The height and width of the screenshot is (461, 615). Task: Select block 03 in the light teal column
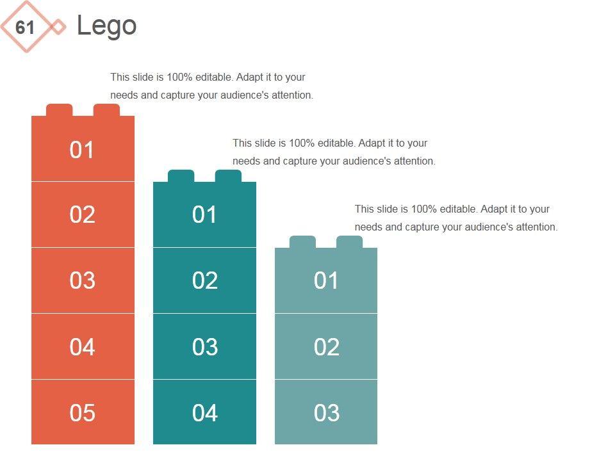click(x=326, y=412)
